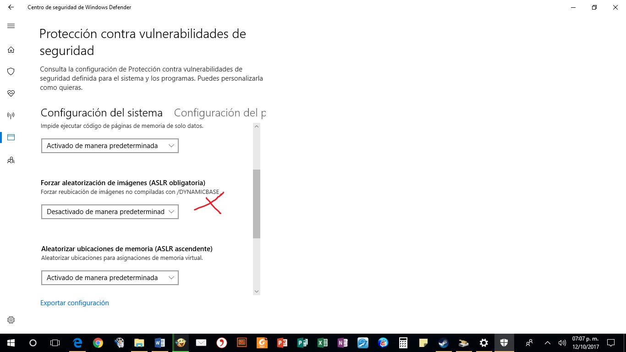Select text 'Impide ejecutar código de páginas de memoria'
Viewport: 626px width, 352px height.
point(102,126)
